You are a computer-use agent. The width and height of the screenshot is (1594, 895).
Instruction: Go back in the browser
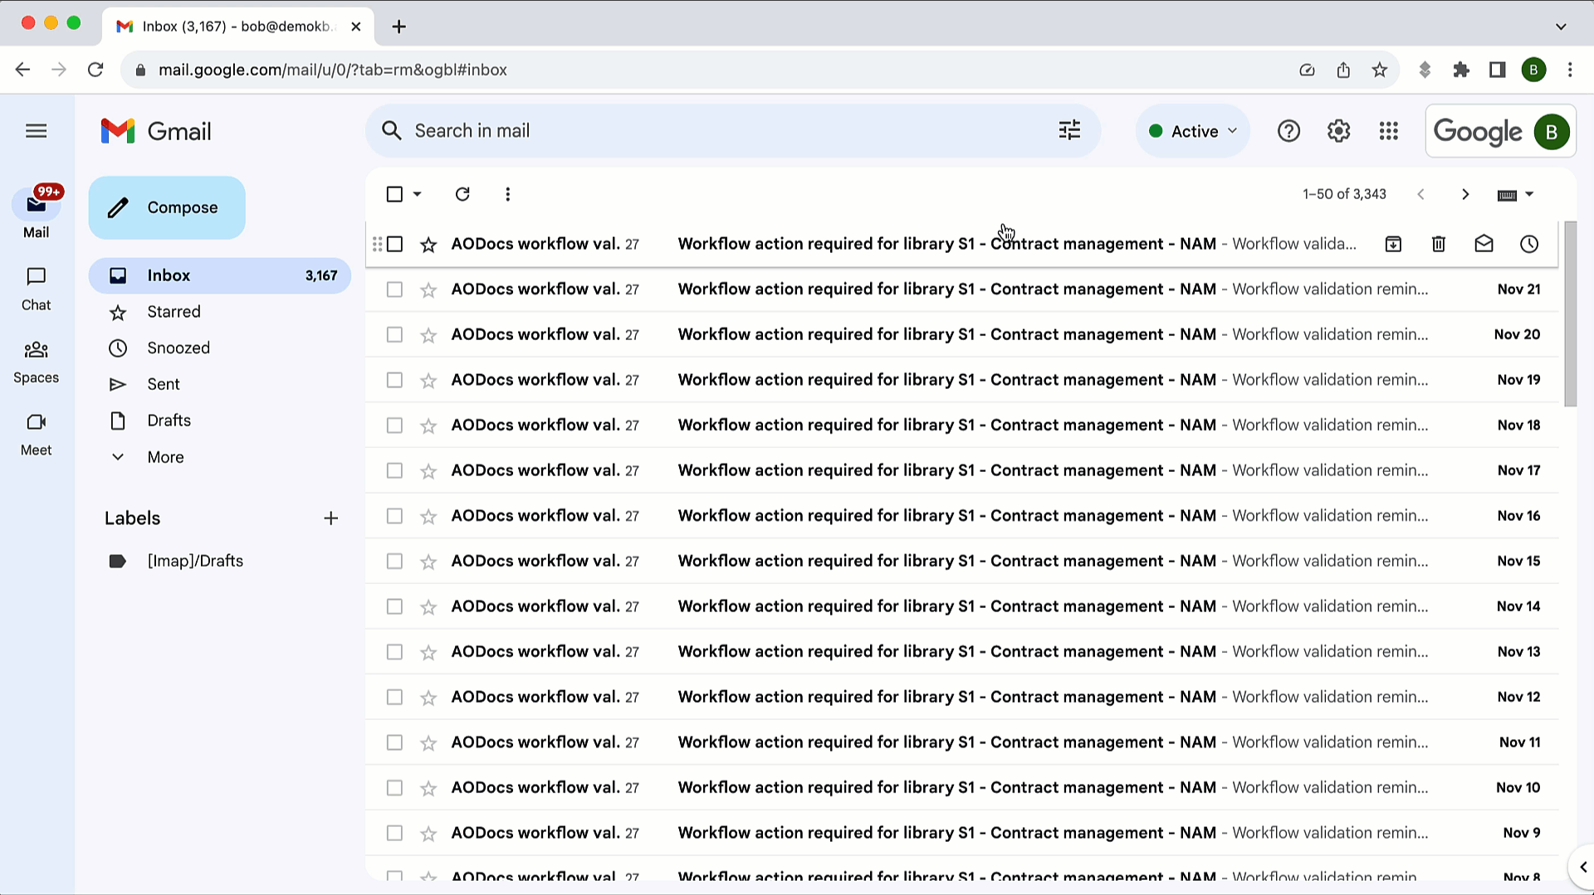tap(22, 70)
